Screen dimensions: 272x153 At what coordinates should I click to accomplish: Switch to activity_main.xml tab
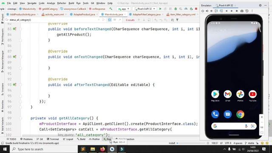pos(54,14)
